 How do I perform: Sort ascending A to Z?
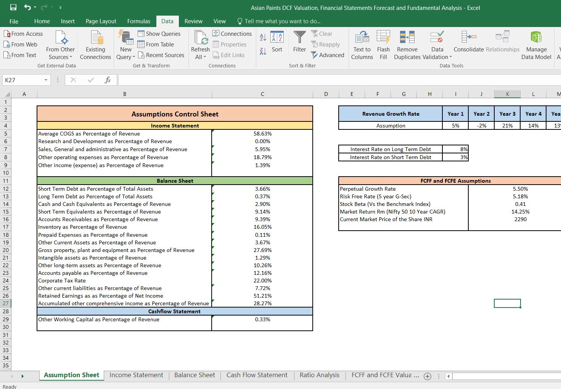click(x=263, y=37)
